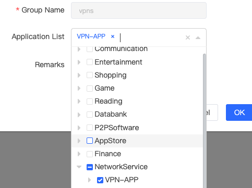
Task: Select the Entertainment tree label
Action: (x=118, y=62)
